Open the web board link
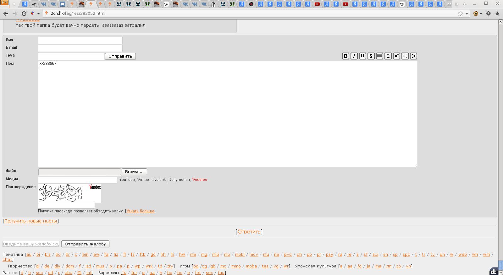 click(462, 255)
